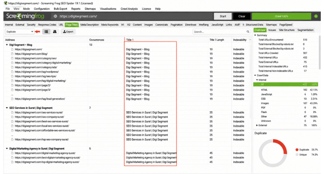The height and width of the screenshot is (174, 324).
Task: Open the Duplicate filter dropdown
Action: point(19,32)
